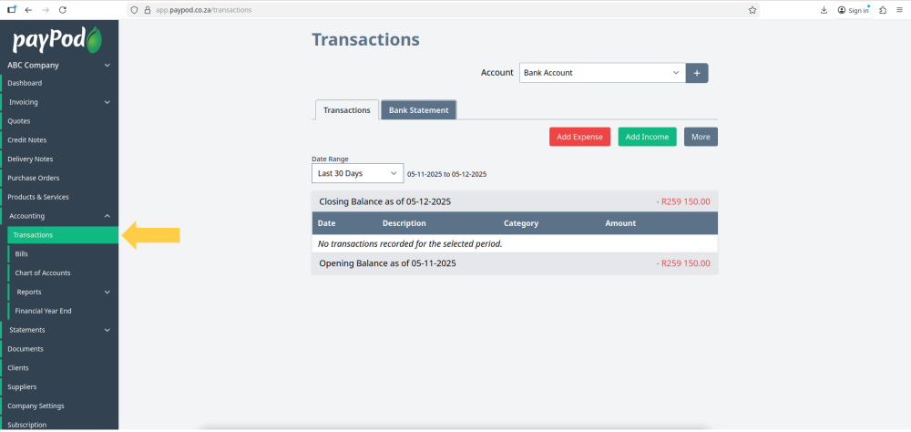Collapse the Accounting menu chevron
This screenshot has height=432, width=911.
[x=107, y=216]
